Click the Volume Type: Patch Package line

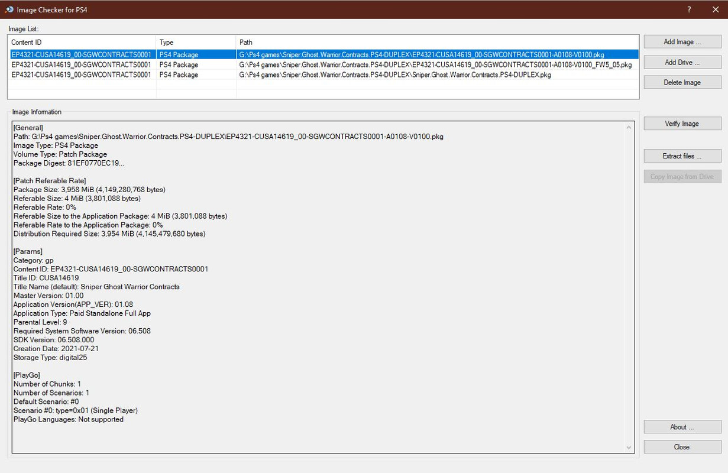pos(60,154)
